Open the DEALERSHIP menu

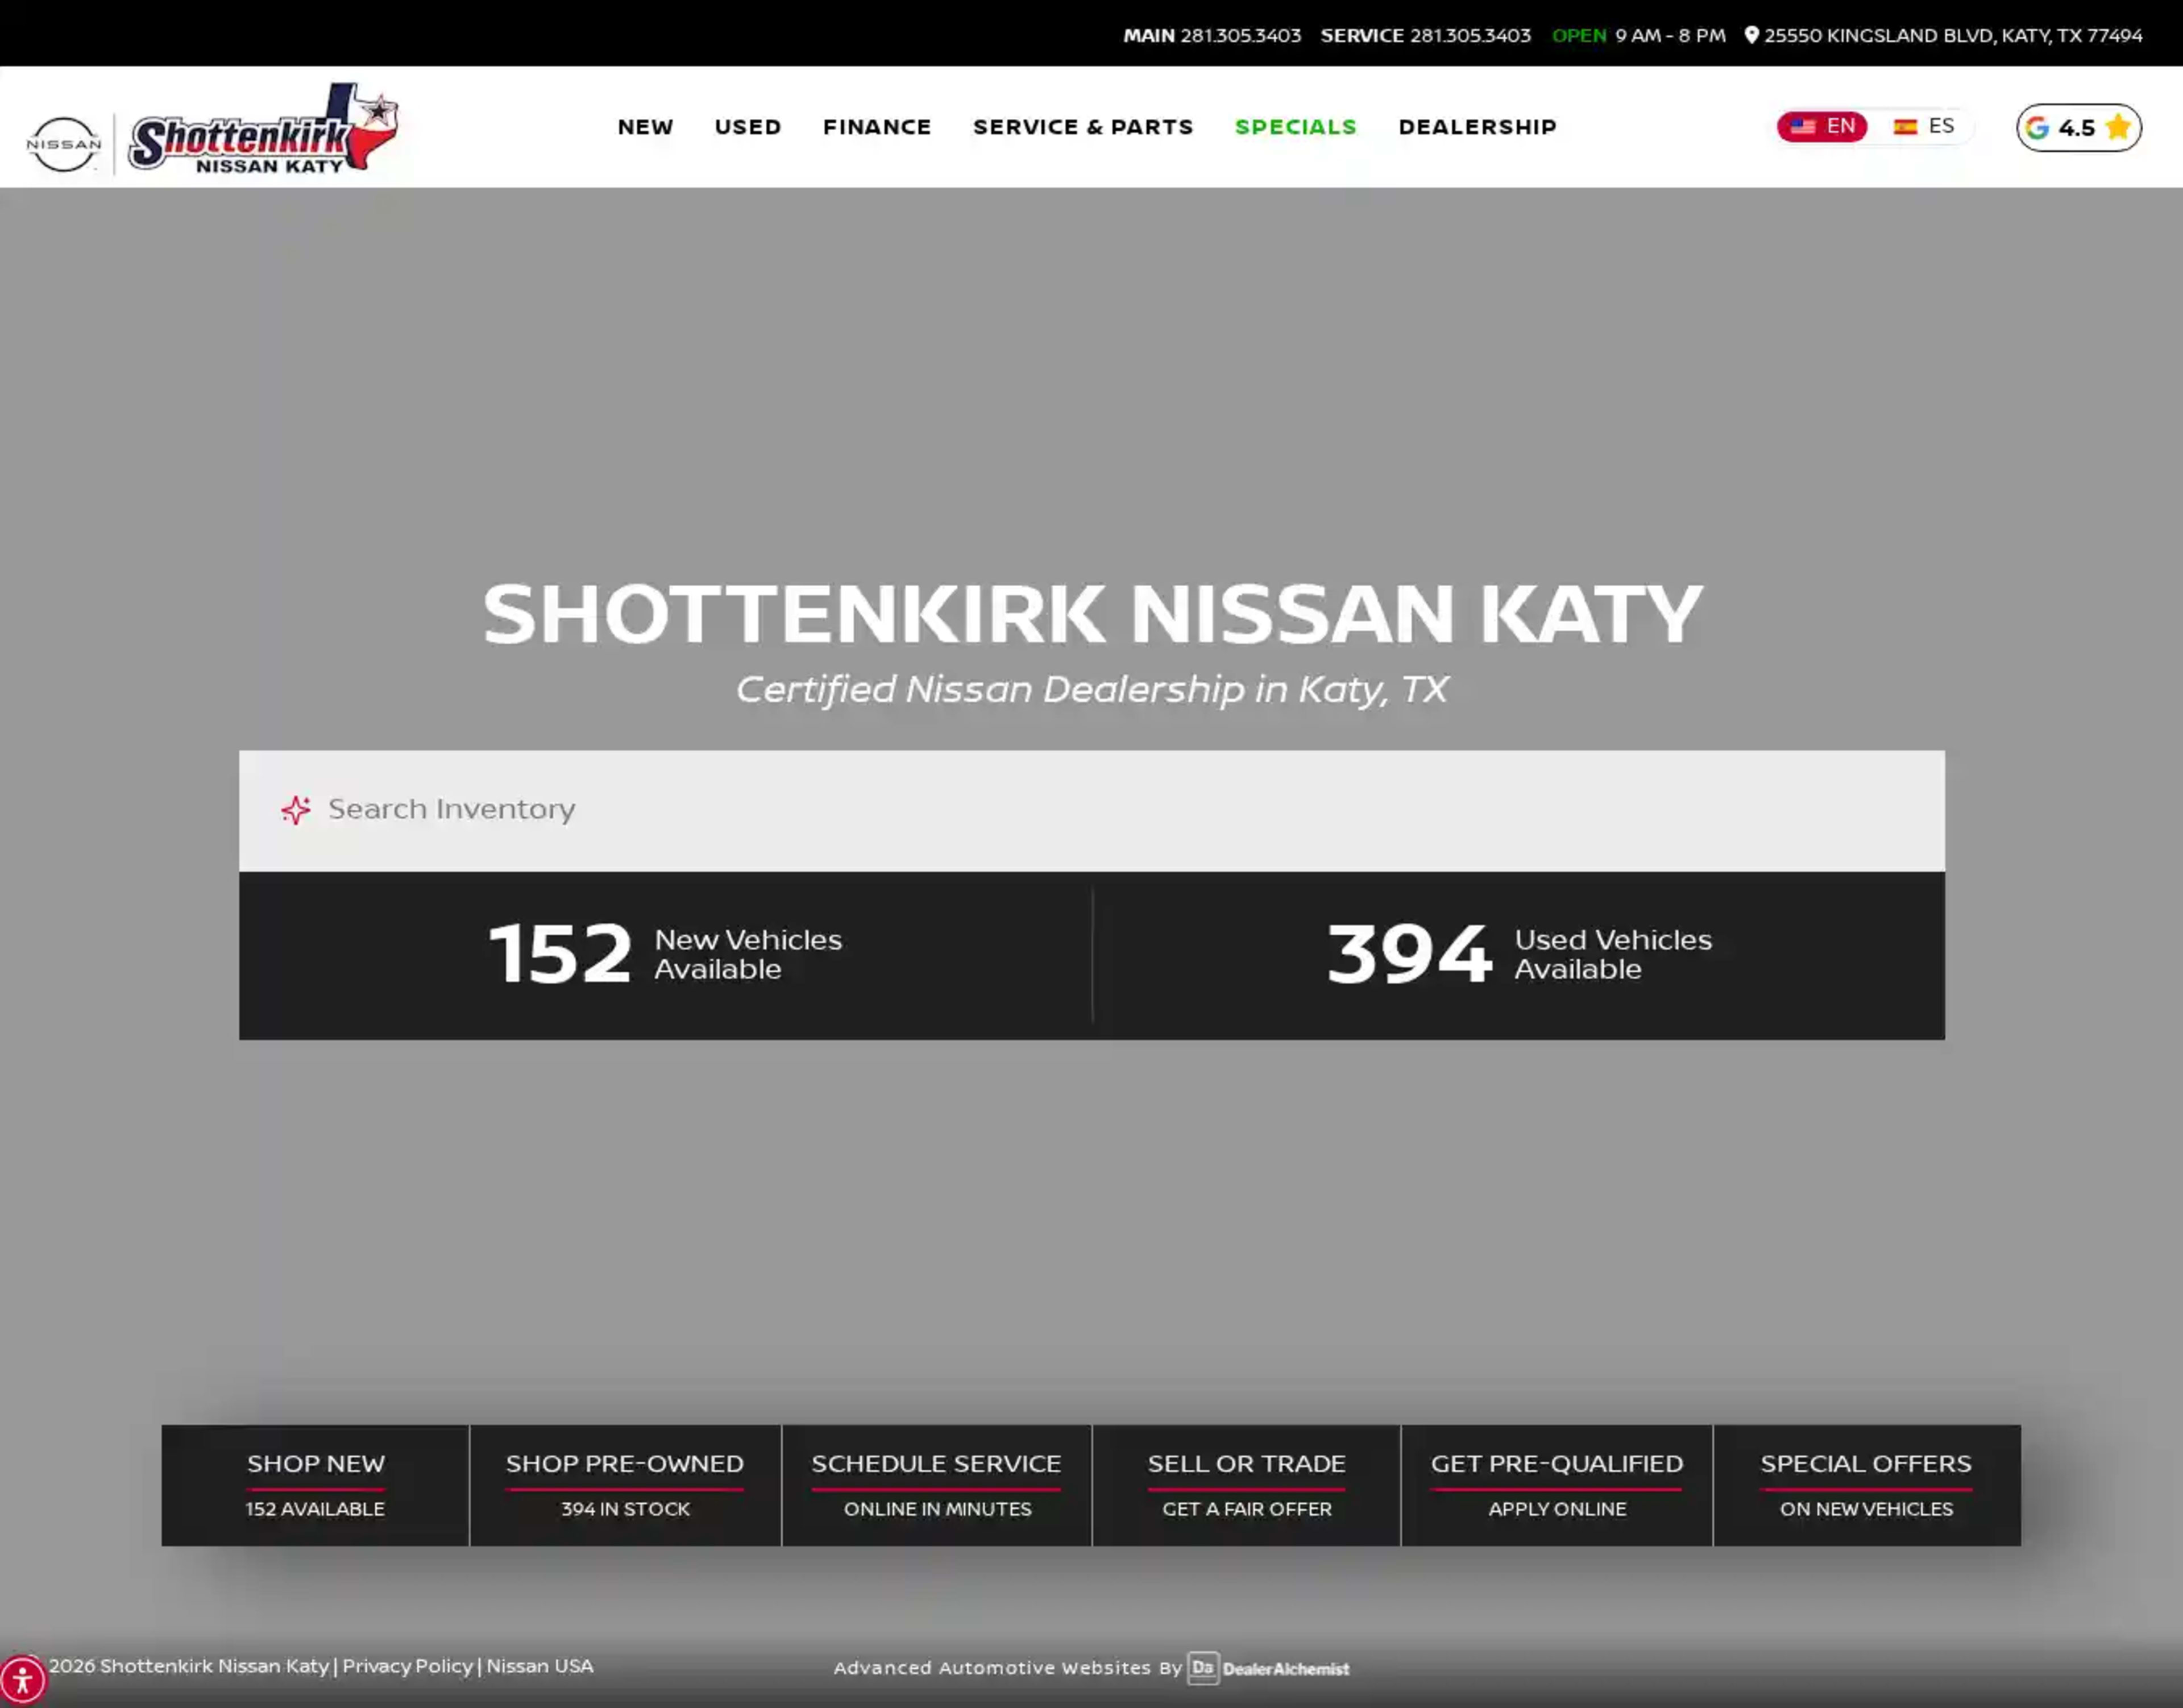pos(1477,127)
